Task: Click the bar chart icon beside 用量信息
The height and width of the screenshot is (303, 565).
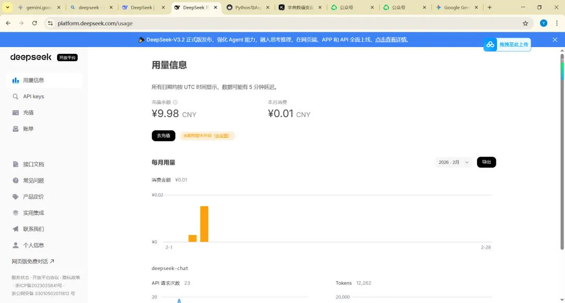Action: (16, 81)
